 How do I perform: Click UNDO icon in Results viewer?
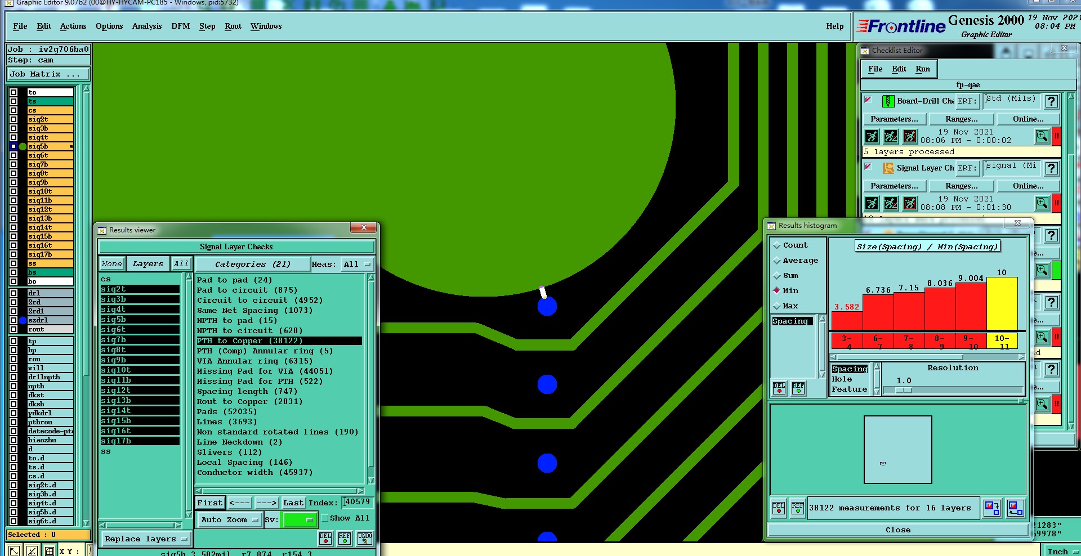pos(364,539)
